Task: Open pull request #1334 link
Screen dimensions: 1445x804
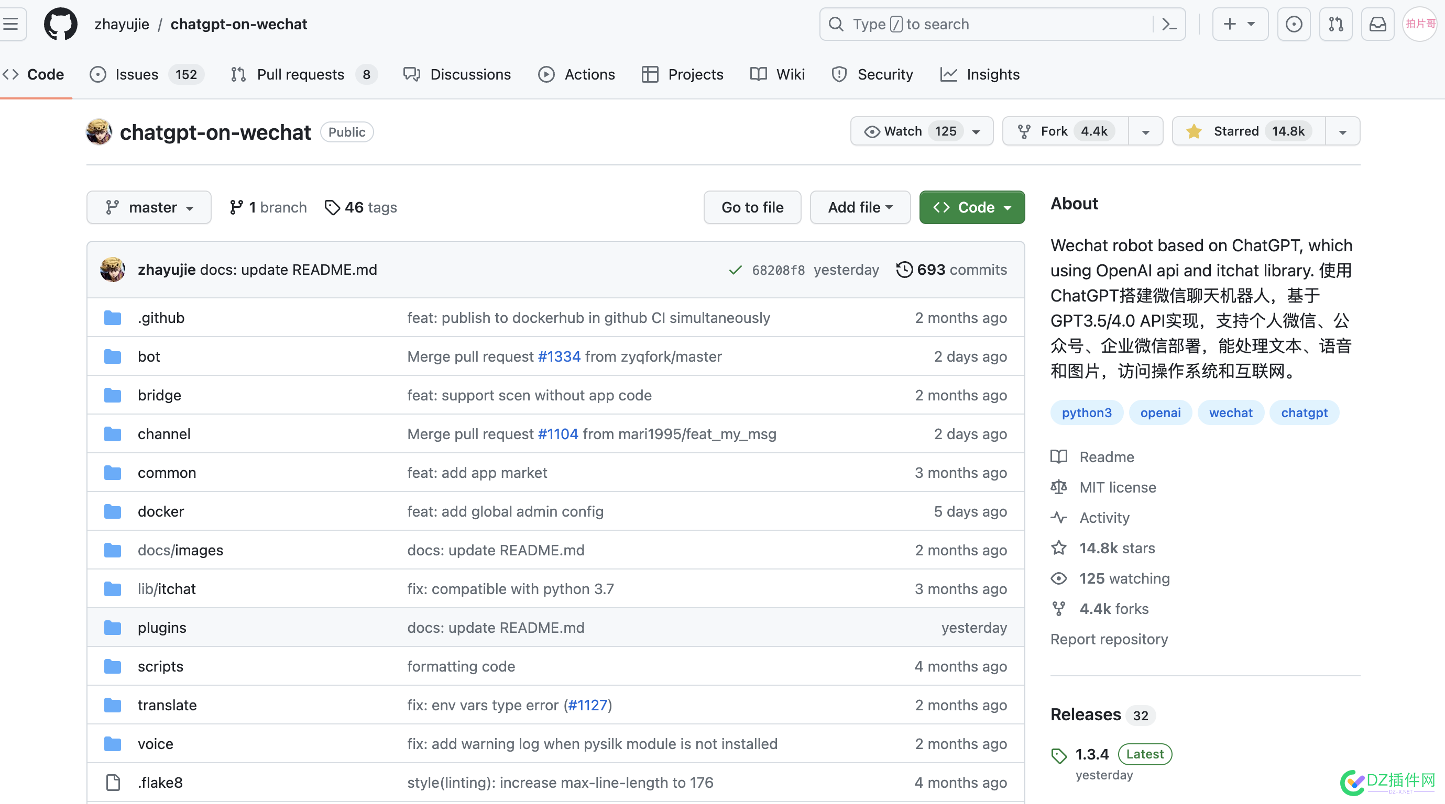Action: pos(559,356)
